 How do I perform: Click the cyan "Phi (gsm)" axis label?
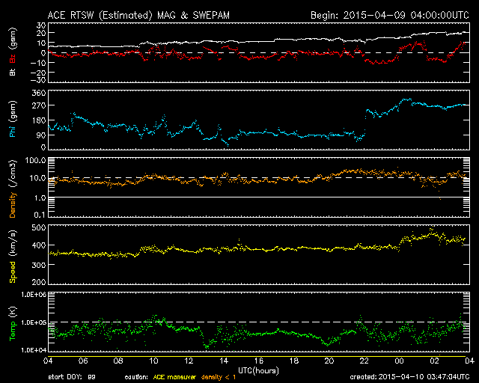[13, 119]
